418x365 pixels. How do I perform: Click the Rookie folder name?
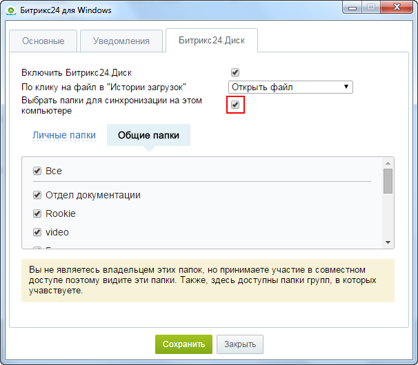pos(61,213)
